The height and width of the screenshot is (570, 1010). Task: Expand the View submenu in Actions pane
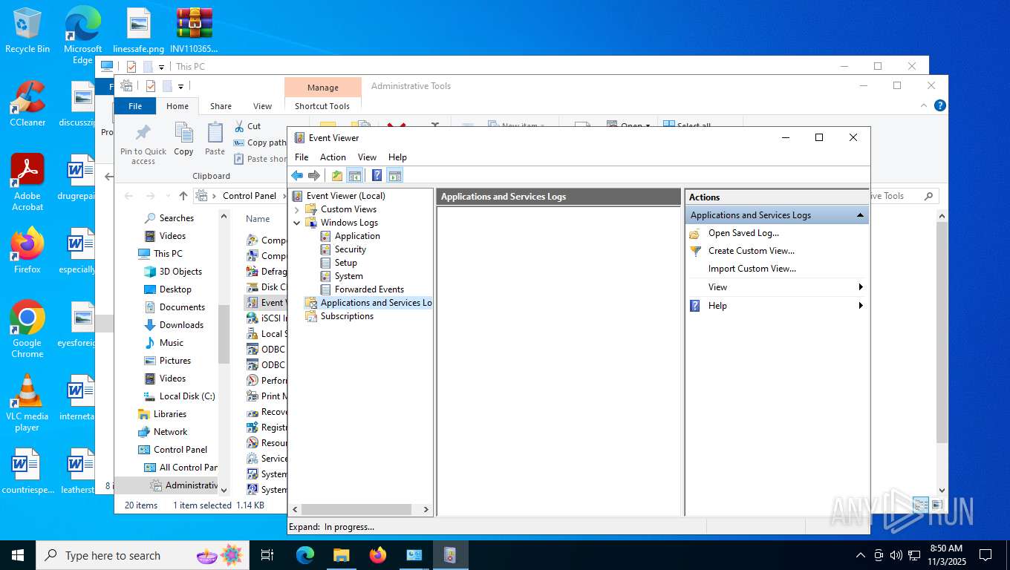(777, 287)
